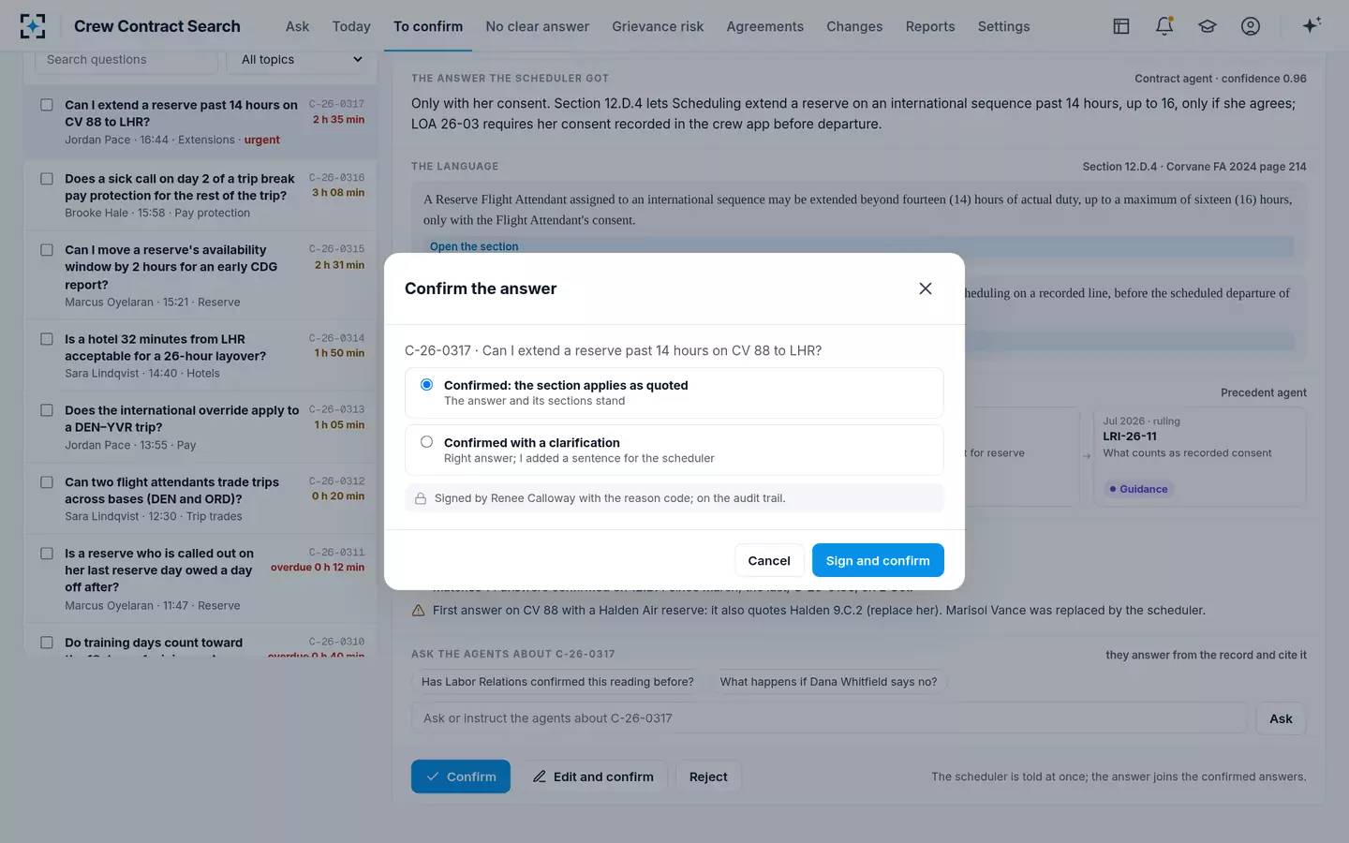This screenshot has height=843, width=1349.
Task: Close the Confirm the answer dialog
Action: (x=926, y=288)
